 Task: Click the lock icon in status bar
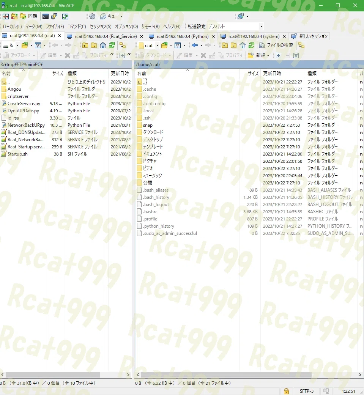(x=286, y=391)
